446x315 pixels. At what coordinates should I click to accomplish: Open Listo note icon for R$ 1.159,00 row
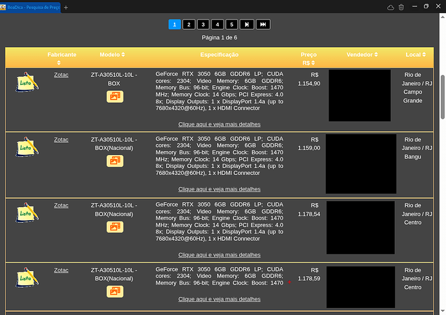pos(27,147)
